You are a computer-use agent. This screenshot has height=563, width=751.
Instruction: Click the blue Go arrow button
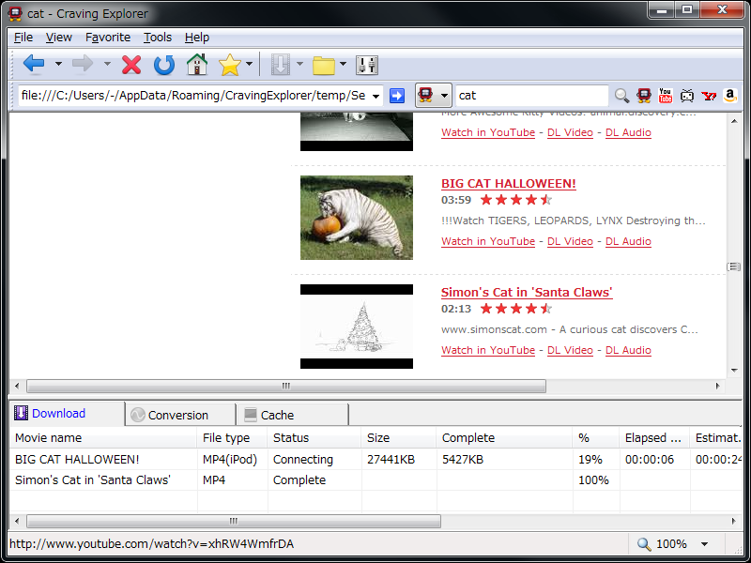pos(396,96)
